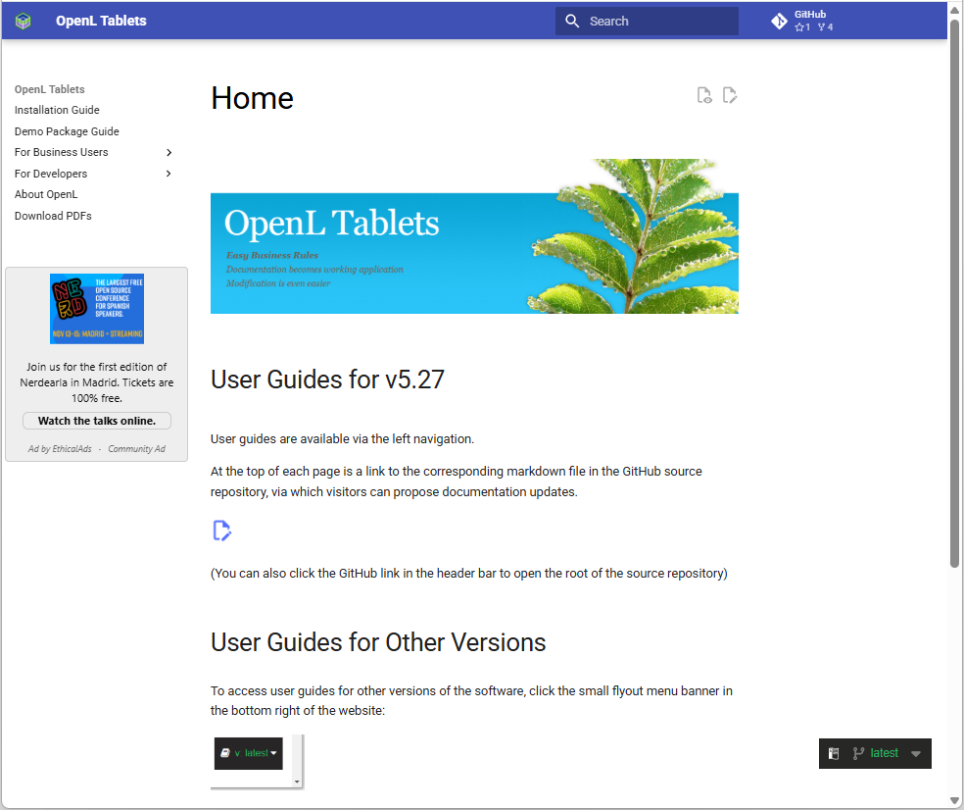Open the GitHub repository icon in header
The height and width of the screenshot is (810, 964).
pos(779,21)
